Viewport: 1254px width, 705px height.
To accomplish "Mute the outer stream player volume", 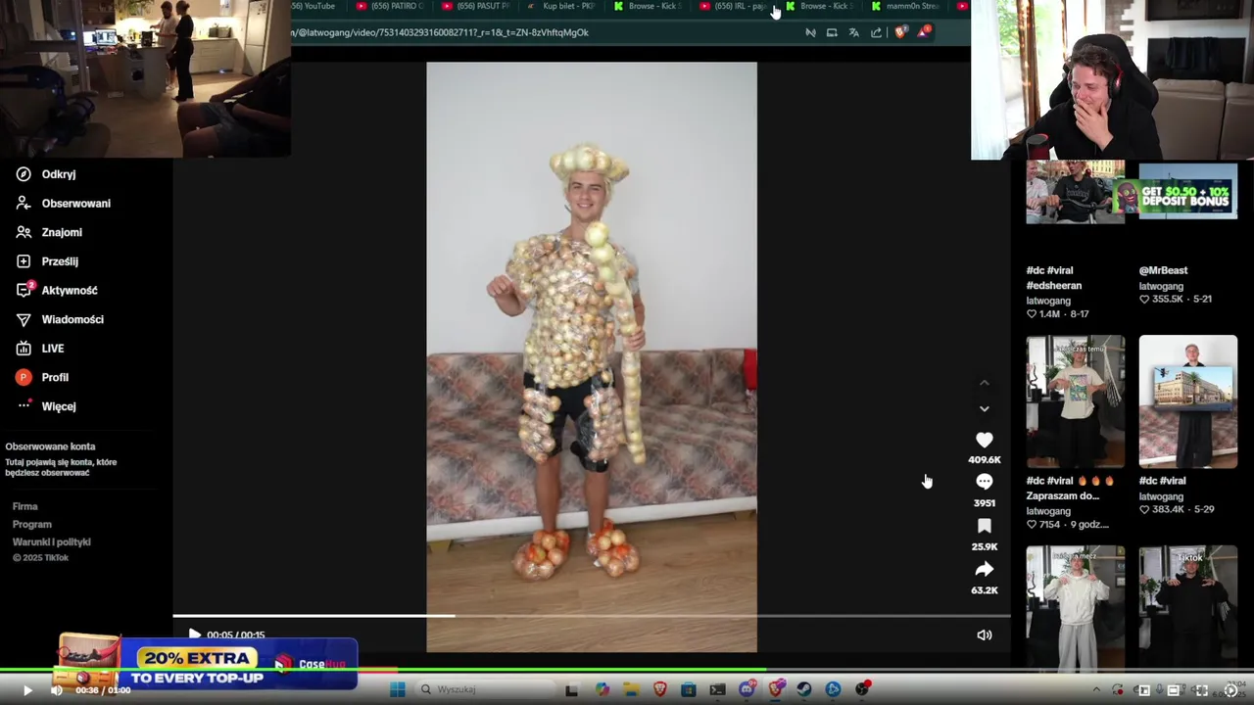I will (56, 690).
